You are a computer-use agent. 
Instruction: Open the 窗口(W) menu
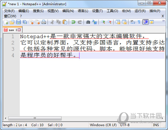10,16
